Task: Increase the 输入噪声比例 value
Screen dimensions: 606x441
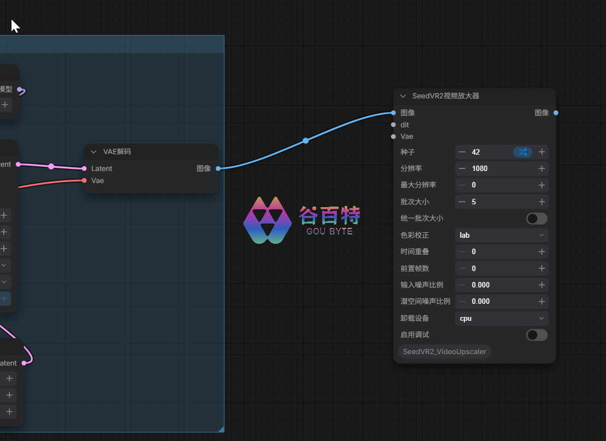Action: [542, 285]
